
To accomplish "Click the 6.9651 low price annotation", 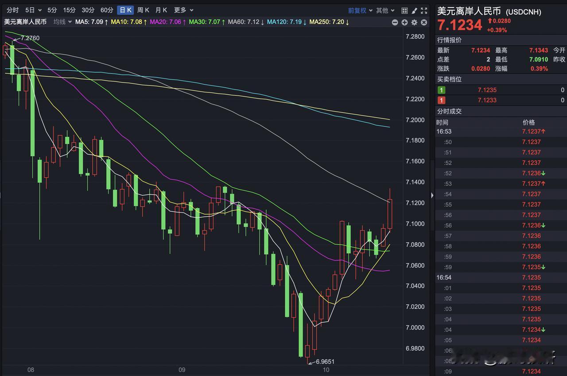I will pyautogui.click(x=325, y=361).
